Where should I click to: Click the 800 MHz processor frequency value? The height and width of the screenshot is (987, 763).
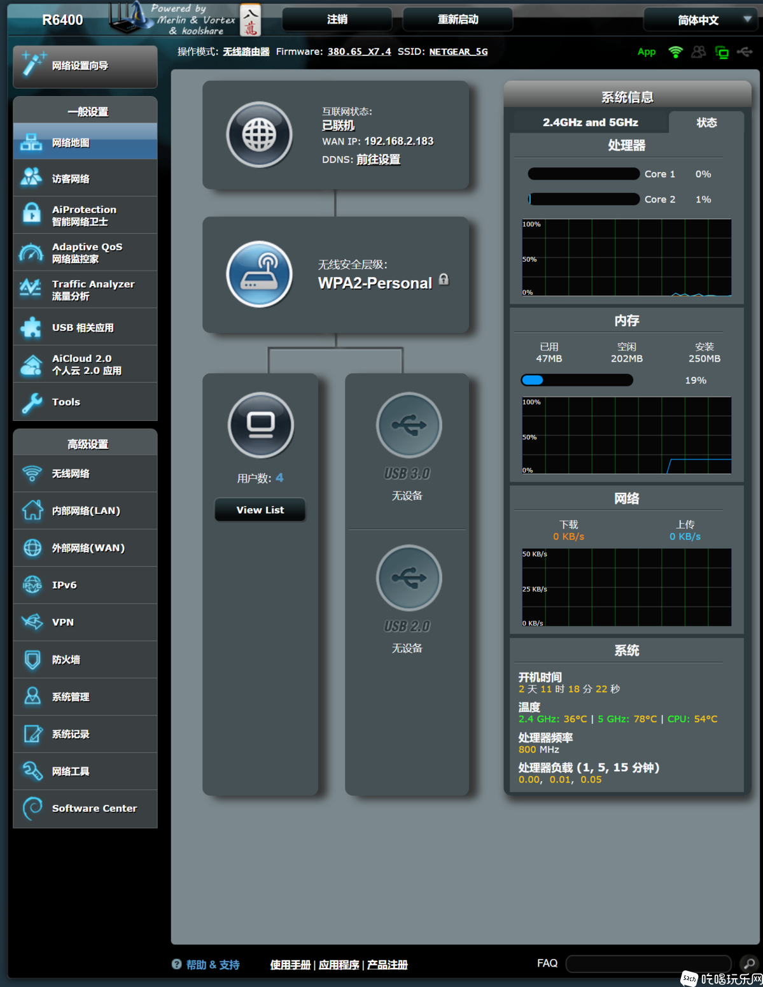click(x=539, y=749)
